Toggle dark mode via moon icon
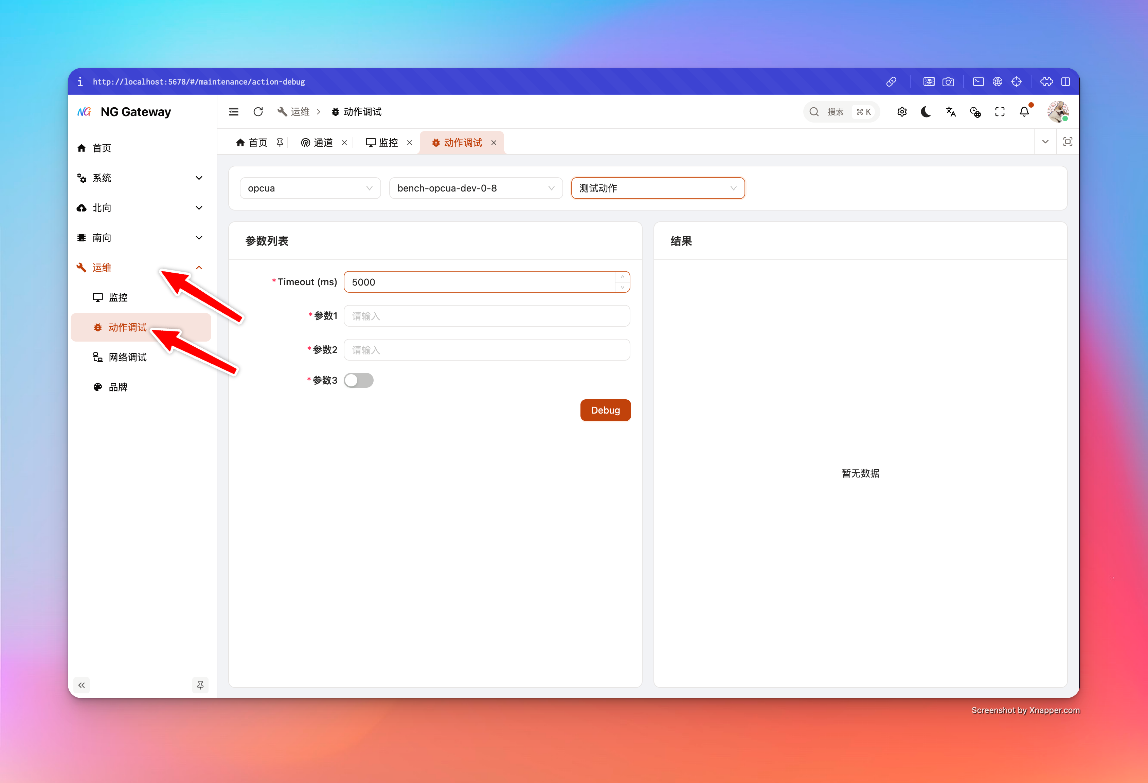 pyautogui.click(x=926, y=112)
